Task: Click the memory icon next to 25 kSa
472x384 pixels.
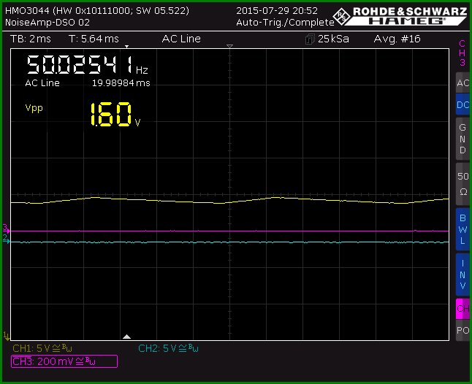Action: pos(310,39)
